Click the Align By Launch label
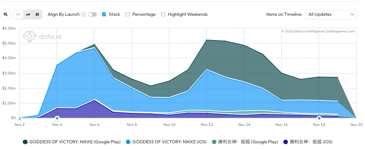 click(x=64, y=15)
